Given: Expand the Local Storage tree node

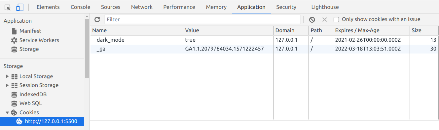Looking at the screenshot, I should (7, 76).
